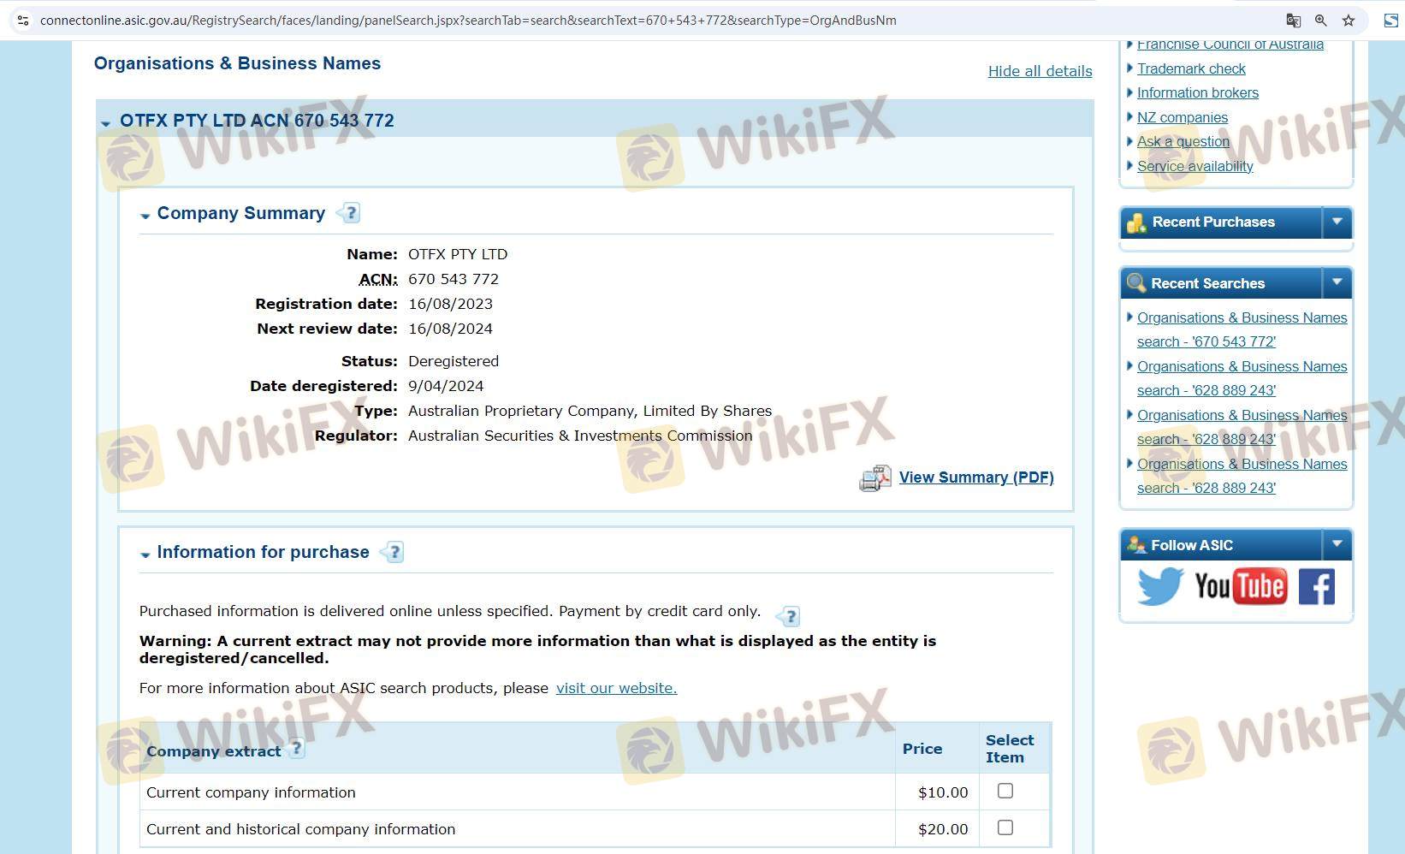
Task: Tick Current company information checkbox
Action: point(1005,792)
